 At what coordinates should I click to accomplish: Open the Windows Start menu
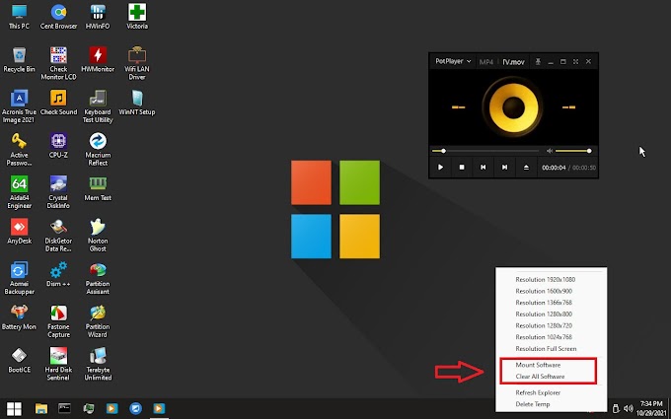(14, 408)
